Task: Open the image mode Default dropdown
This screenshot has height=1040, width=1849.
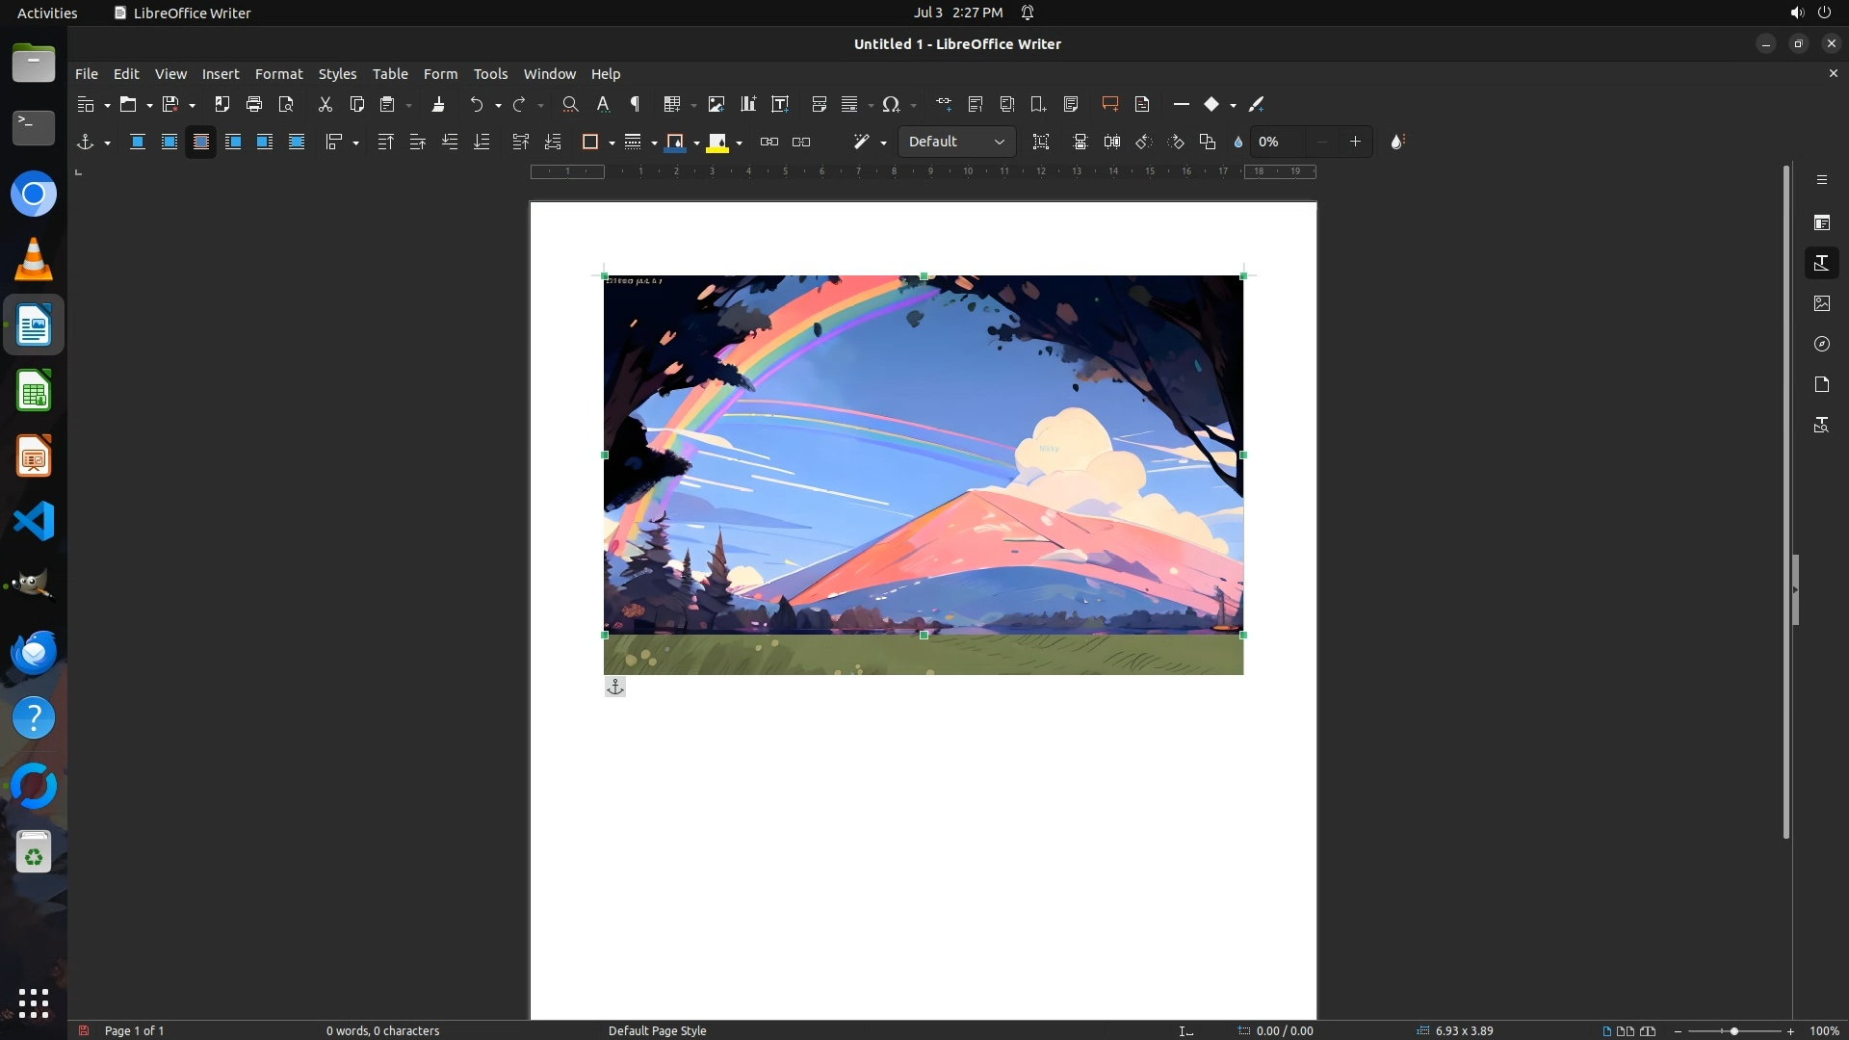Action: (x=956, y=142)
